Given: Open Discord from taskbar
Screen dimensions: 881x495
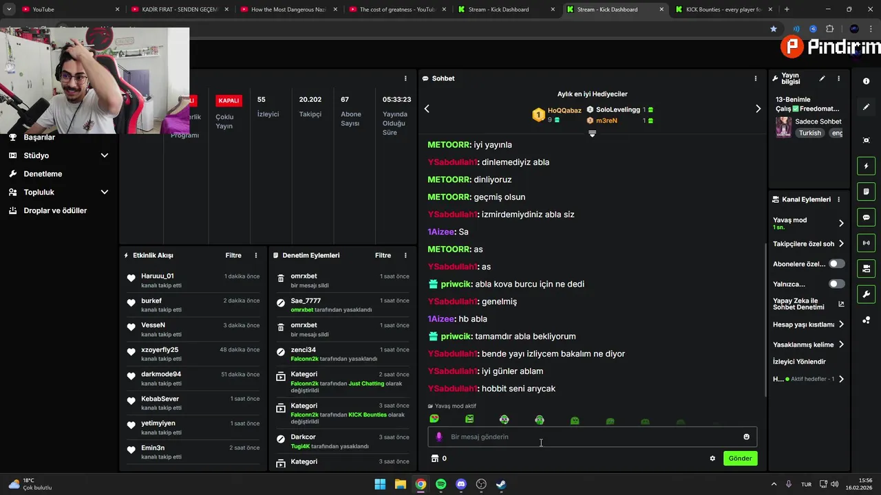Looking at the screenshot, I should [x=461, y=484].
